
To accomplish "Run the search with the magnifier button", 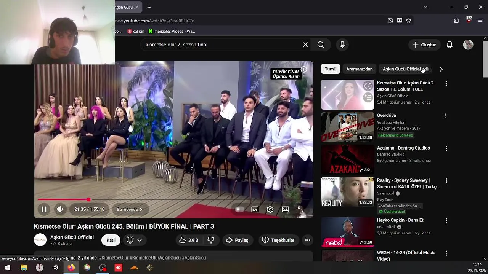I will pos(321,45).
